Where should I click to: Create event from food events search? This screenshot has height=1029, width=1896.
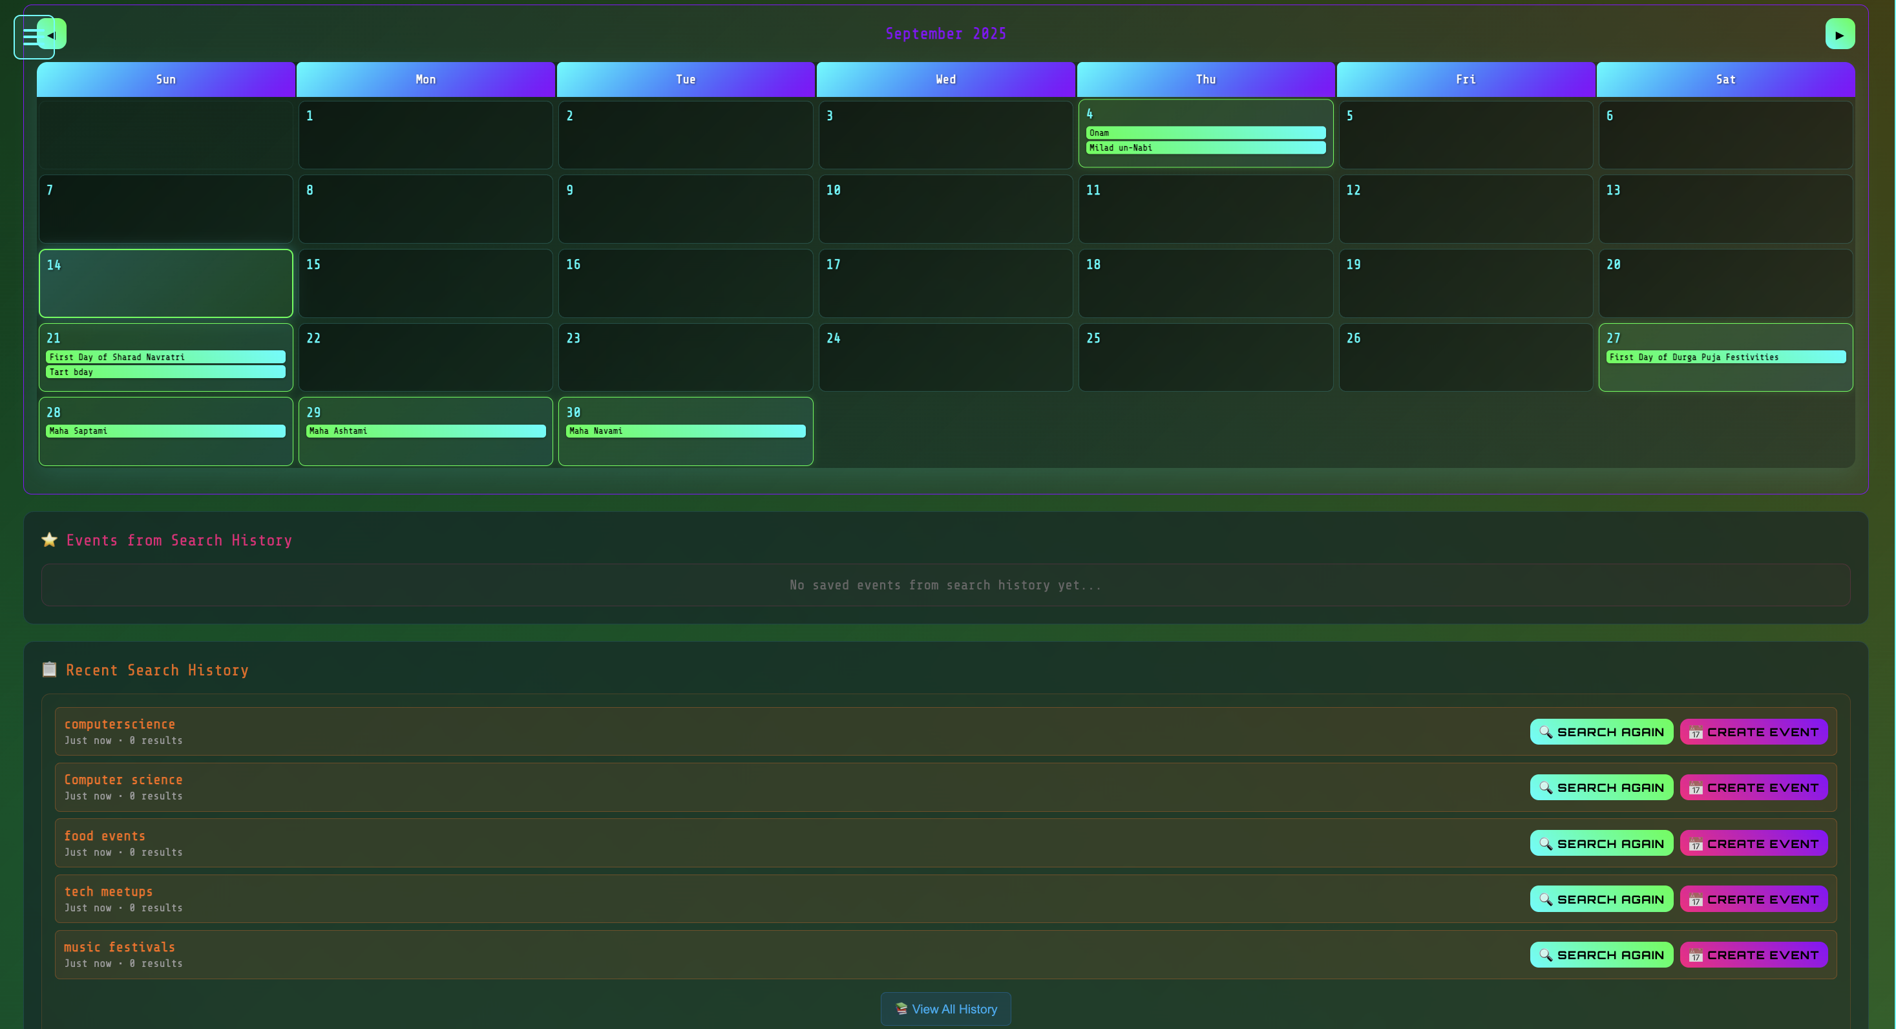tap(1753, 843)
